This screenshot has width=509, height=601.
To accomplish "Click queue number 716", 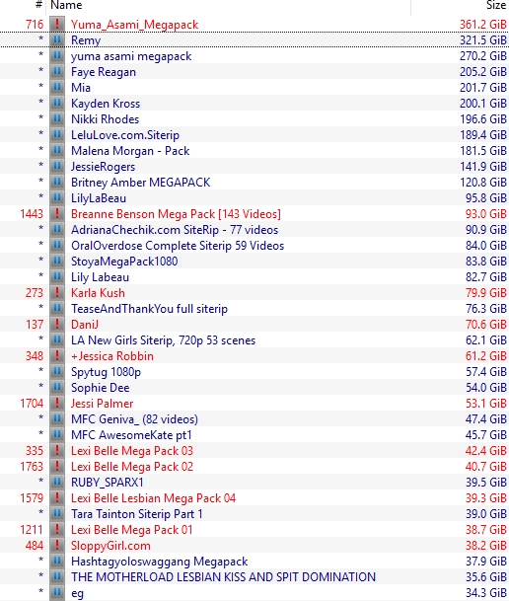I will click(35, 25).
